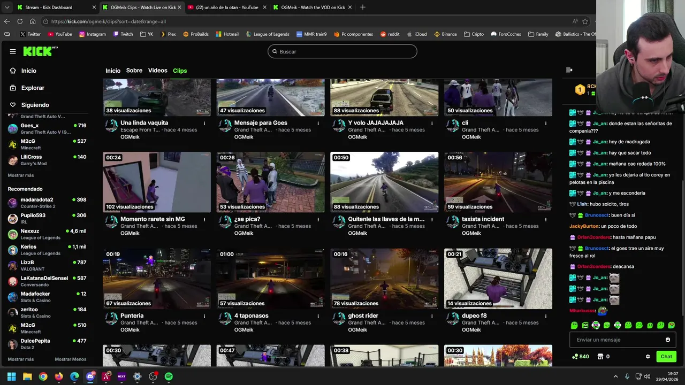Viewport: 685px width, 385px height.
Task: Switch to Sobre channel tab
Action: [x=134, y=71]
